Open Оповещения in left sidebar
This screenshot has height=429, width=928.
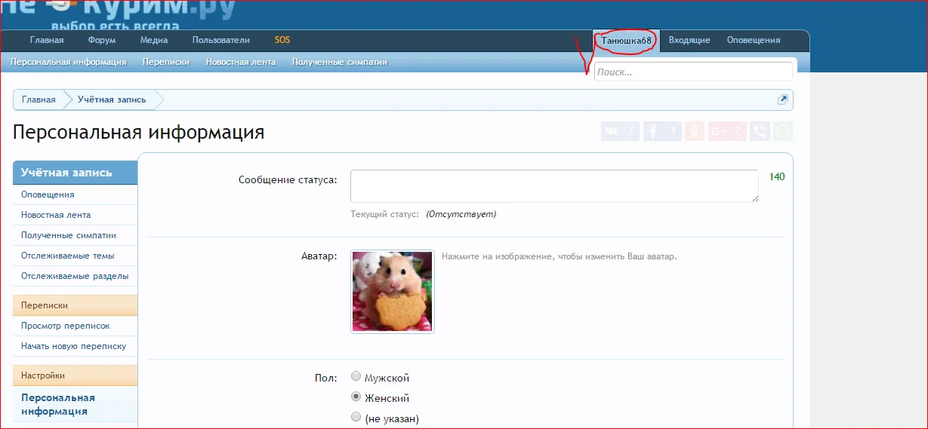pyautogui.click(x=48, y=195)
